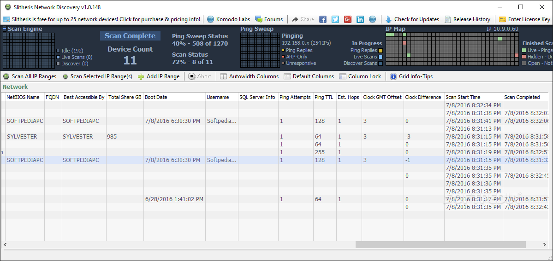The image size is (553, 261).
Task: Click Check for Updates
Action: click(x=412, y=19)
